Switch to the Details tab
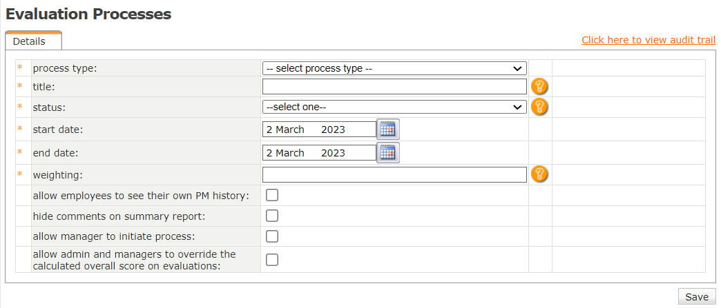Image resolution: width=721 pixels, height=308 pixels. (x=29, y=41)
